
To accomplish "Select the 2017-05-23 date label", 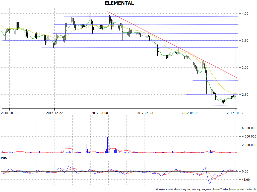I will click(145, 113).
